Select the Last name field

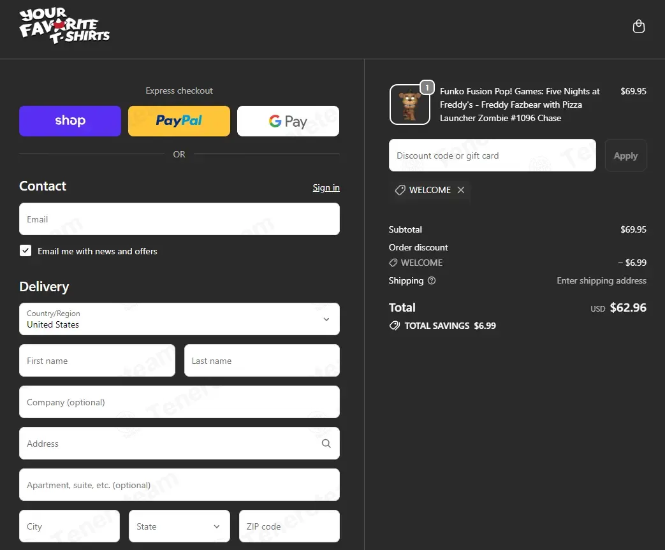(x=262, y=361)
